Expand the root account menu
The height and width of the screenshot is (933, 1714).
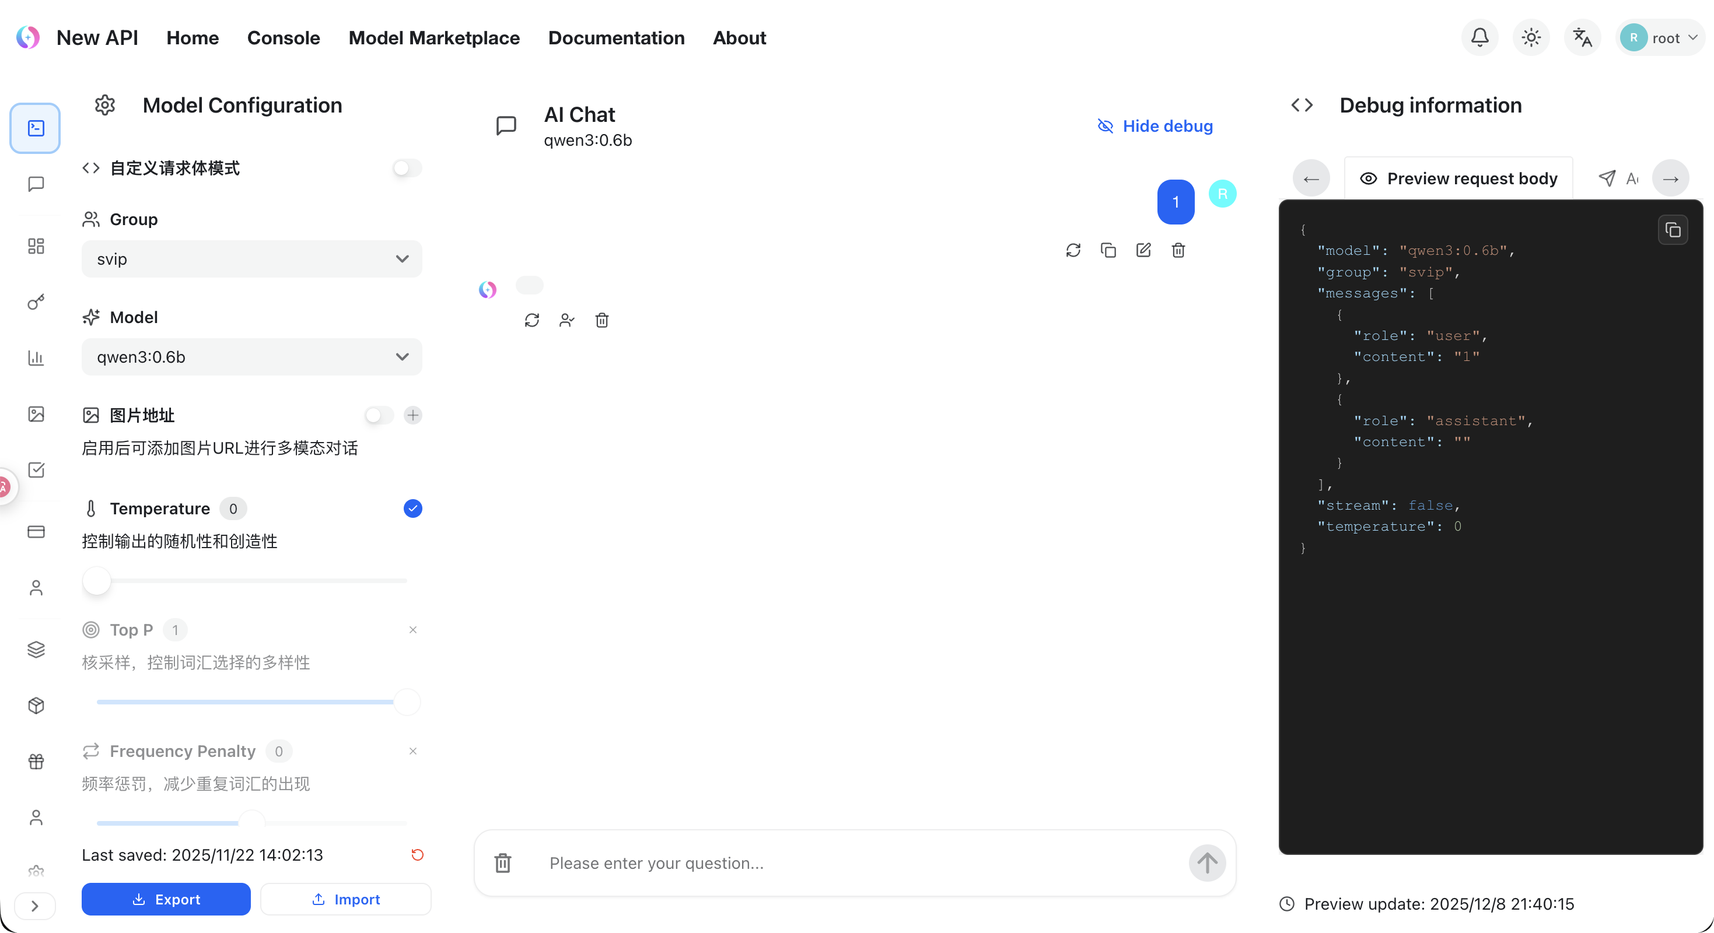(1661, 37)
